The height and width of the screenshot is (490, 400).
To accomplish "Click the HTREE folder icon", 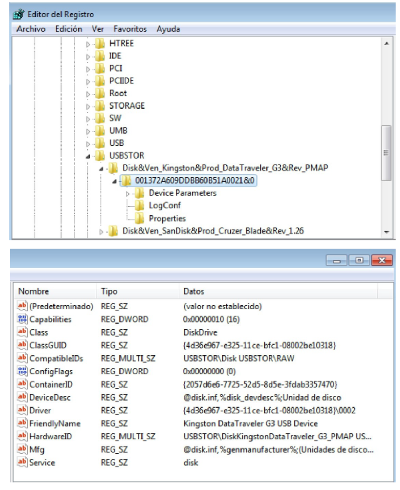I will pyautogui.click(x=100, y=43).
